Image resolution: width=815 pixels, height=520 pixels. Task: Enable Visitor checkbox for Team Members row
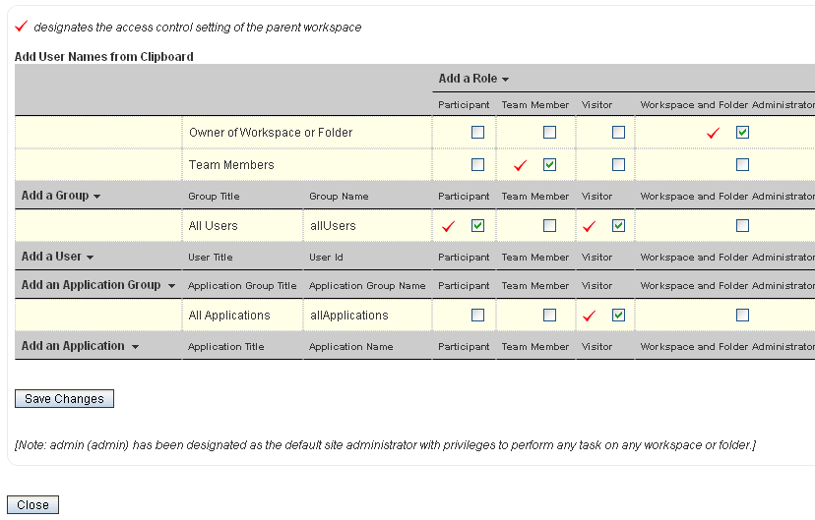(618, 165)
